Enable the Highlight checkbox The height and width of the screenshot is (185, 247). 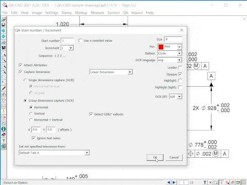coord(180,81)
